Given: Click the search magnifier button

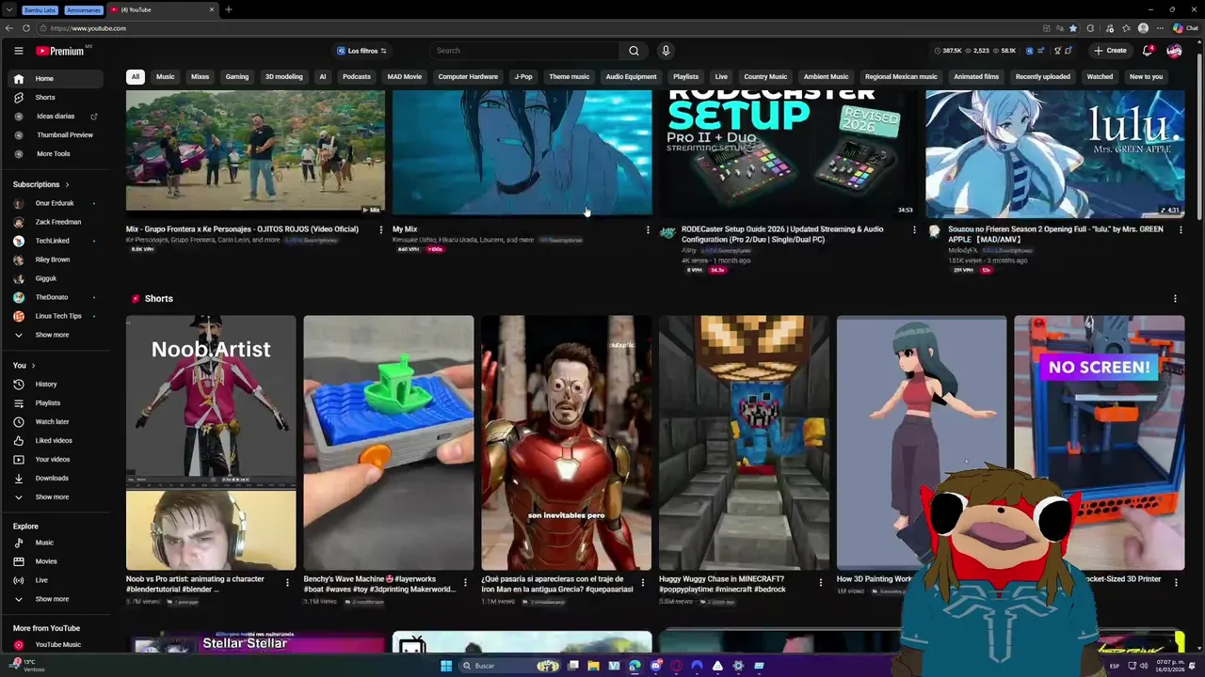Looking at the screenshot, I should pyautogui.click(x=634, y=51).
